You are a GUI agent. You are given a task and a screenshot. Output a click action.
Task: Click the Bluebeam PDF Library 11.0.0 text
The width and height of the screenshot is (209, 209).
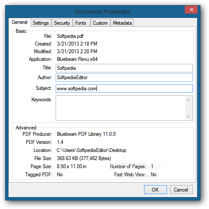pos(86,134)
